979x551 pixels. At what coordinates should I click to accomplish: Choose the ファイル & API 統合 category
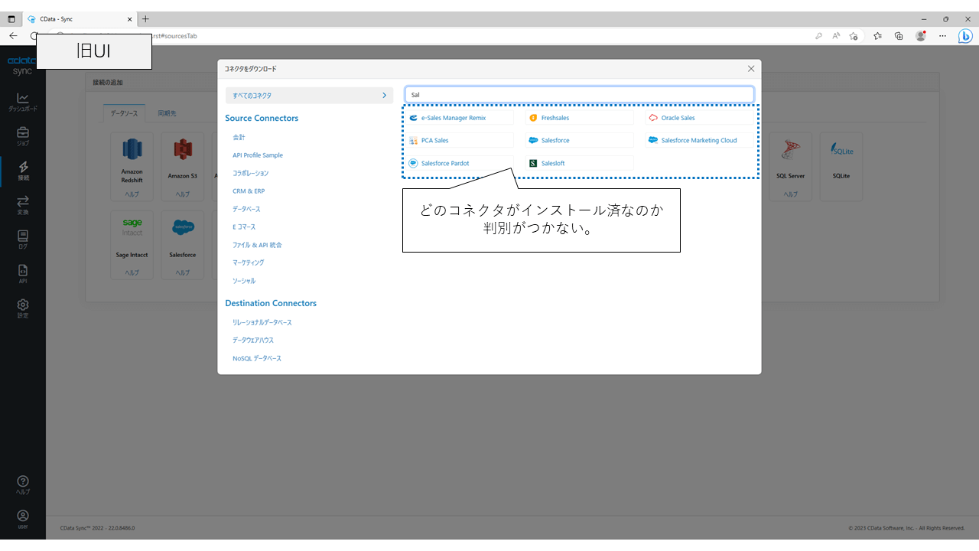pyautogui.click(x=257, y=245)
